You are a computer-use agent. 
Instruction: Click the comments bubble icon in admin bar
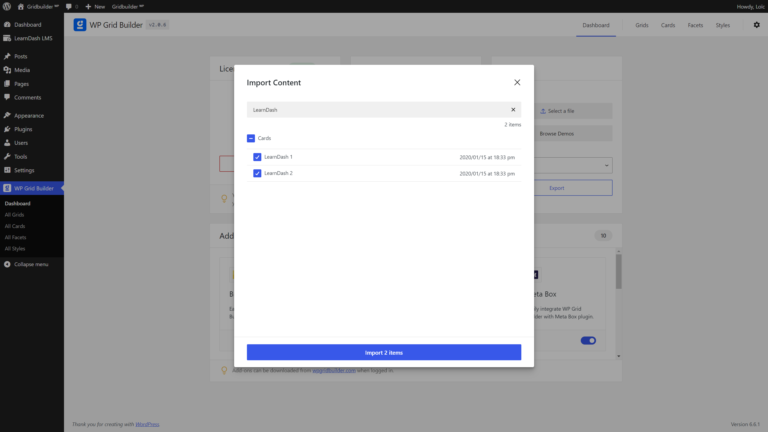click(x=69, y=6)
